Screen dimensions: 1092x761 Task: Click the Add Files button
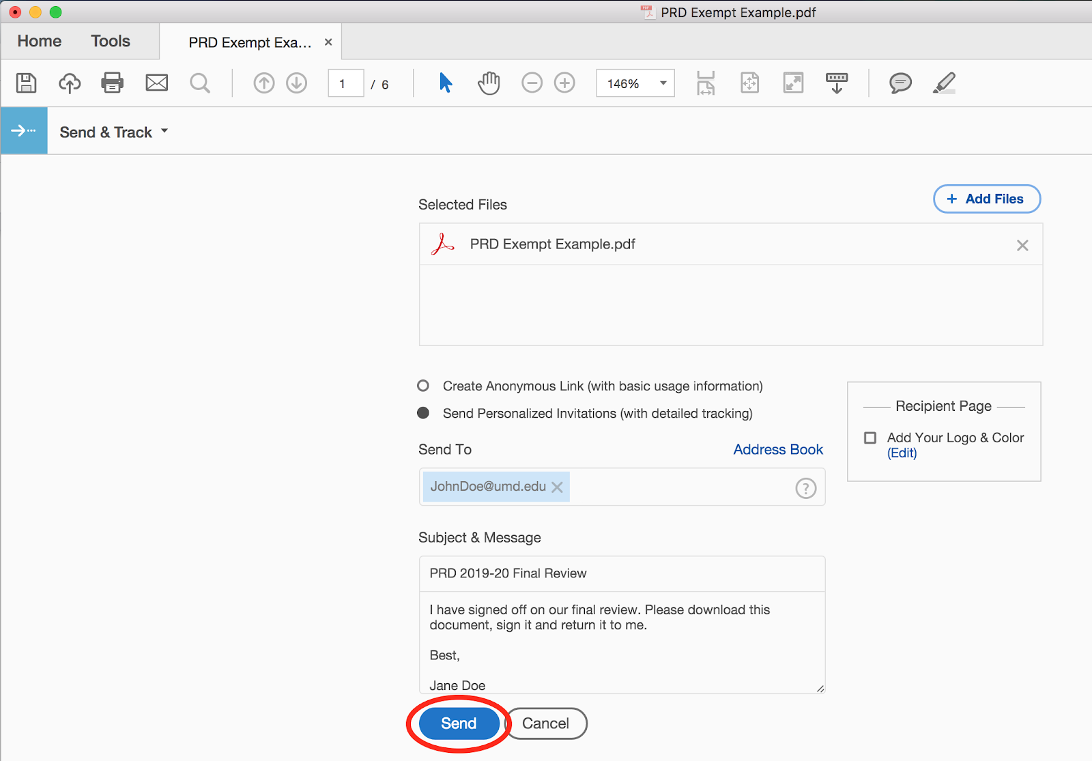click(987, 199)
